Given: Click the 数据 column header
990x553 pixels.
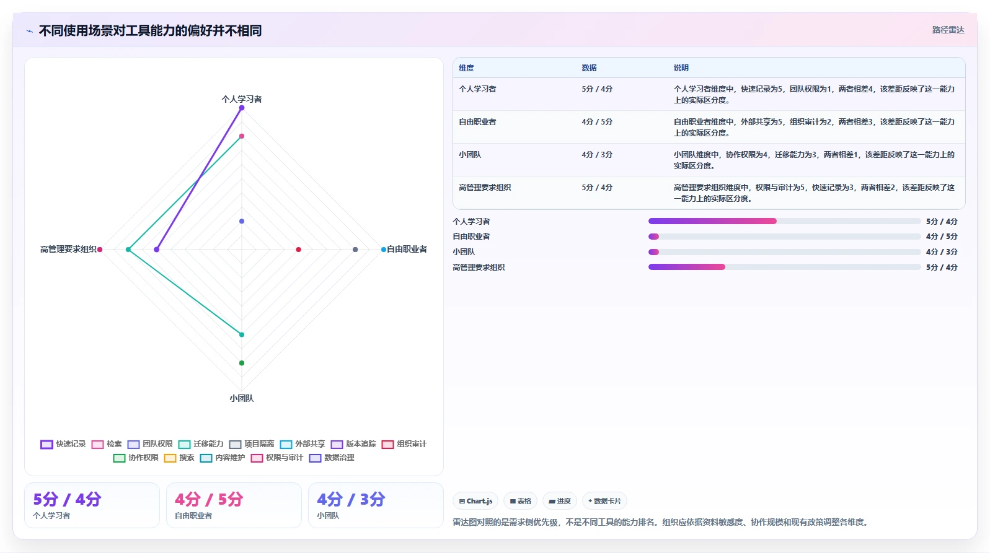Looking at the screenshot, I should click(x=589, y=68).
